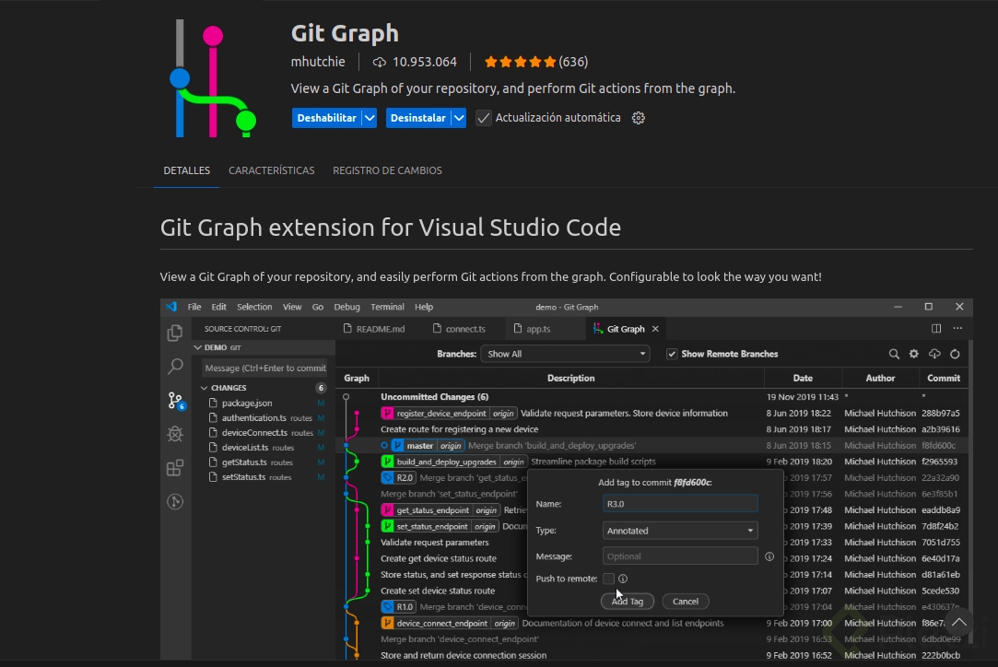This screenshot has height=667, width=998.
Task: Toggle Show Remote Branches checkbox
Action: click(672, 354)
